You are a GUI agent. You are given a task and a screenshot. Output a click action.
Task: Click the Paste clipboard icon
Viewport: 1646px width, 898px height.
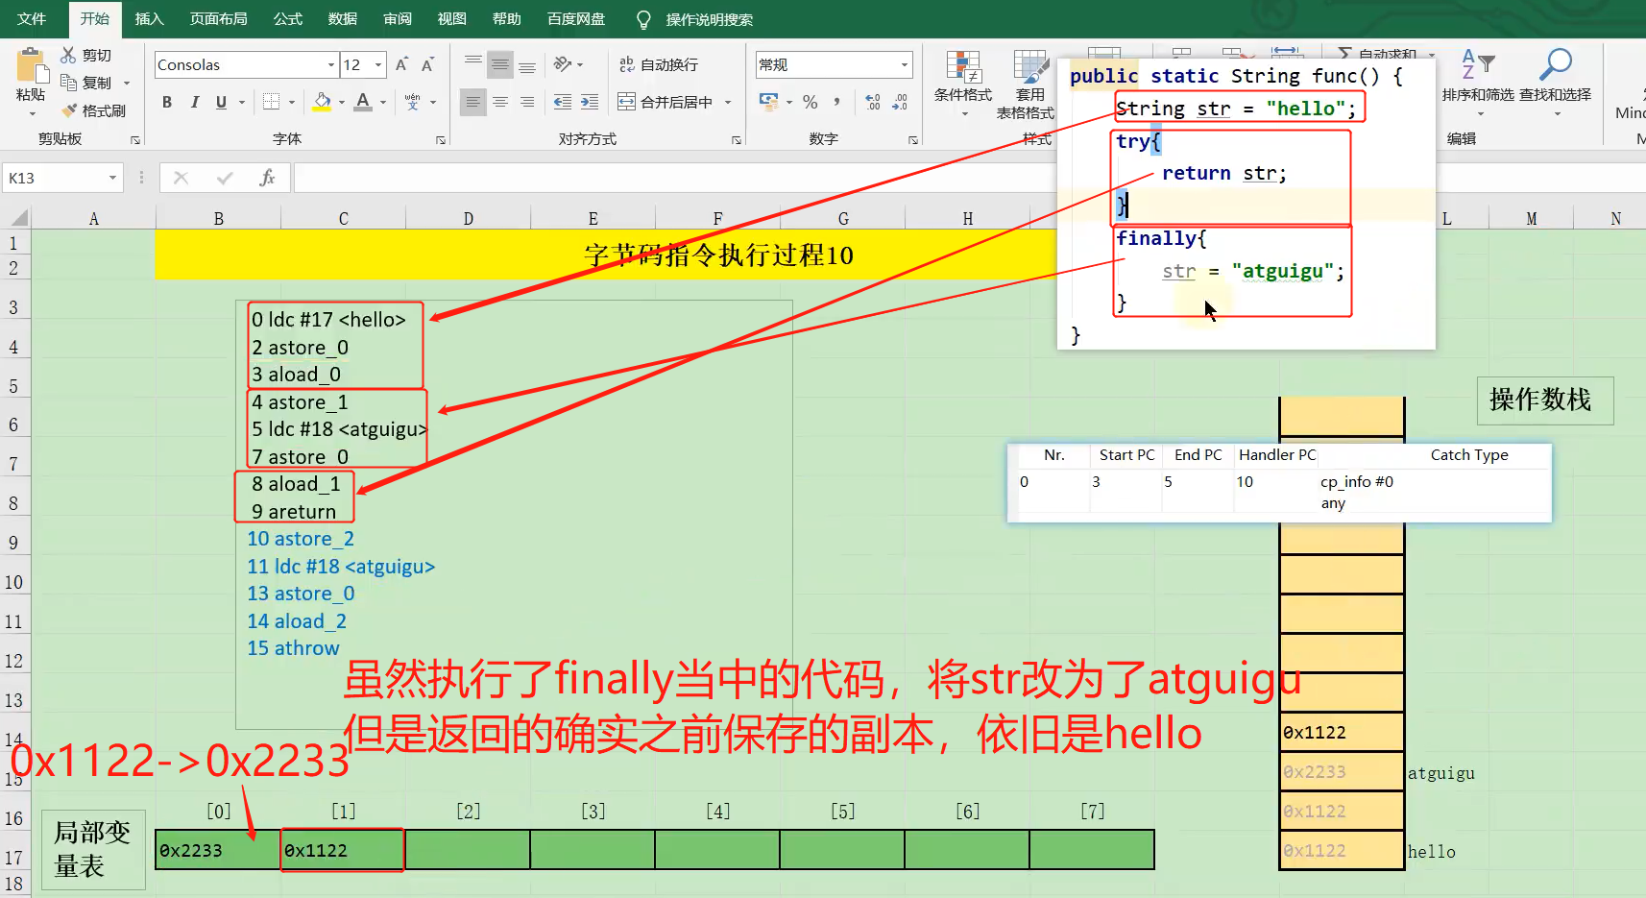click(x=32, y=66)
